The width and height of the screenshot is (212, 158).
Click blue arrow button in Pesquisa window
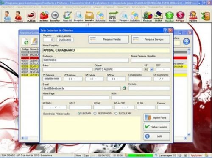tap(186, 41)
